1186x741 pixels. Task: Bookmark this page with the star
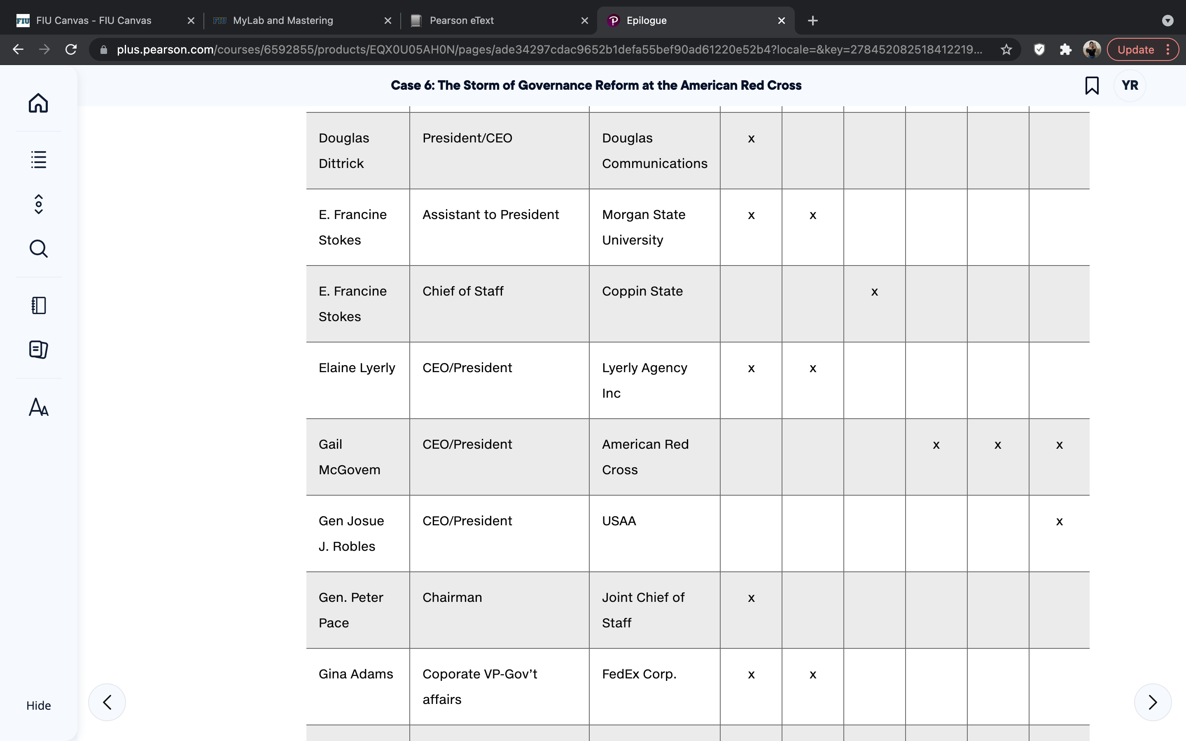coord(1006,49)
